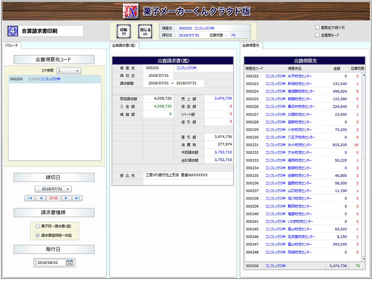This screenshot has height=281, width=374.
Task: Jump to last closing date record
Action: pos(77,198)
